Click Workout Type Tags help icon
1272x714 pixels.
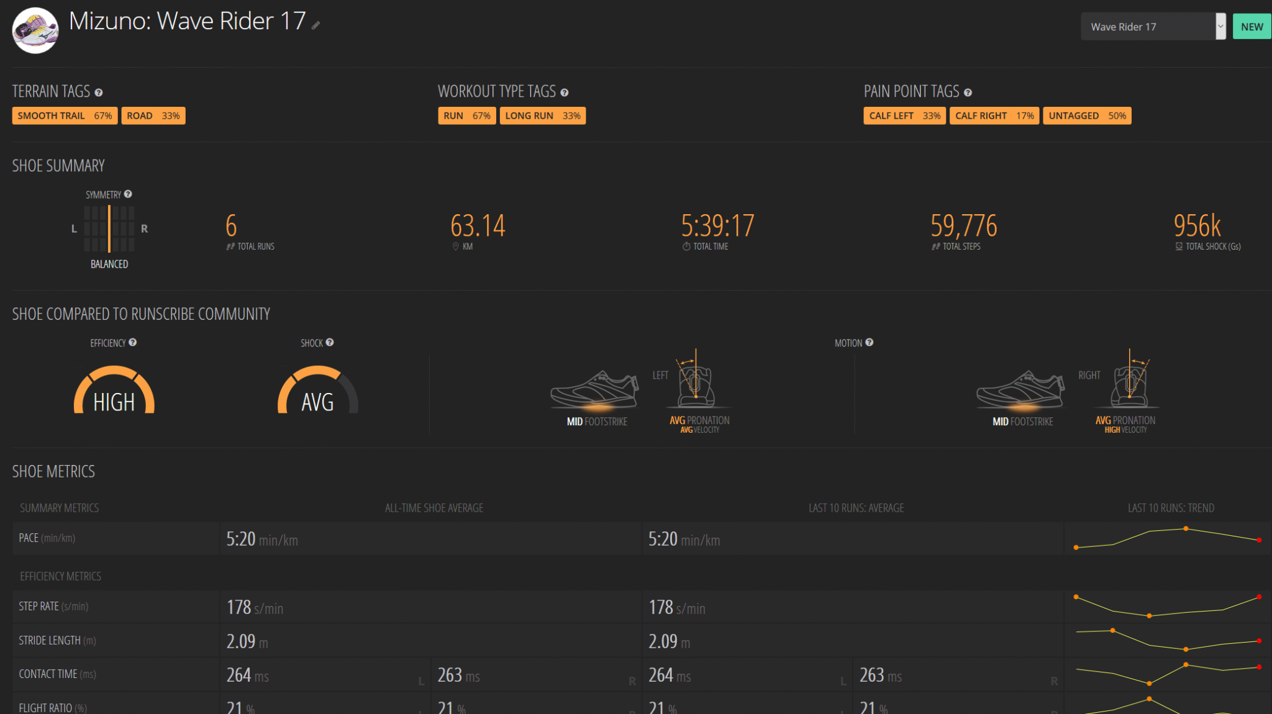click(565, 93)
